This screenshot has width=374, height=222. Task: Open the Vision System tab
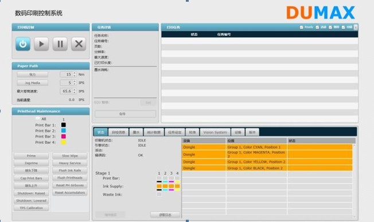[215, 132]
